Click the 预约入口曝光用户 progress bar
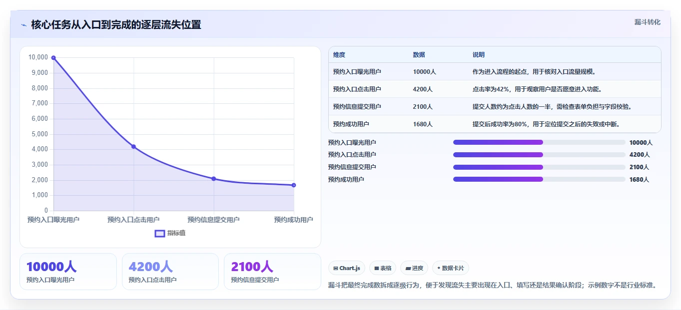 (x=539, y=142)
